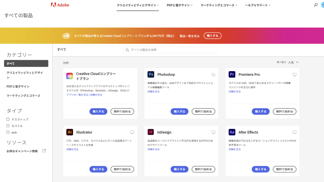This screenshot has height=182, width=324.
Task: Open 詳細を見る link under After Effects
Action: (235, 149)
